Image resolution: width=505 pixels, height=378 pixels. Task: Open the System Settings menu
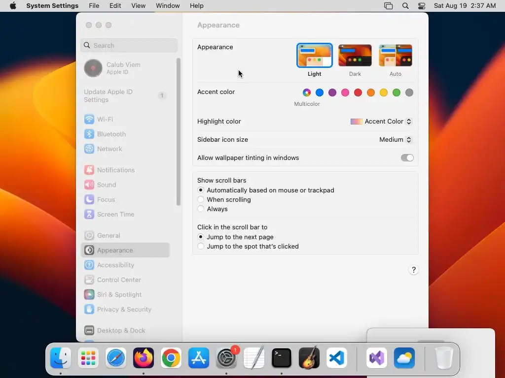[52, 6]
